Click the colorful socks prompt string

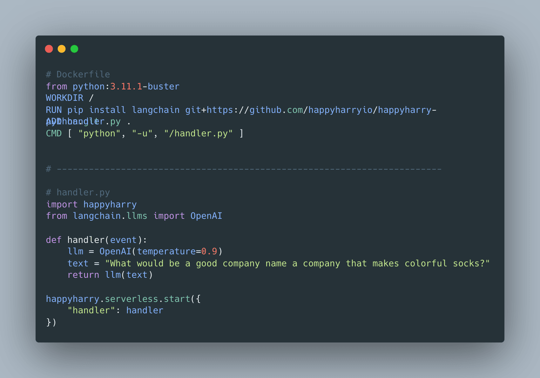[x=298, y=264]
